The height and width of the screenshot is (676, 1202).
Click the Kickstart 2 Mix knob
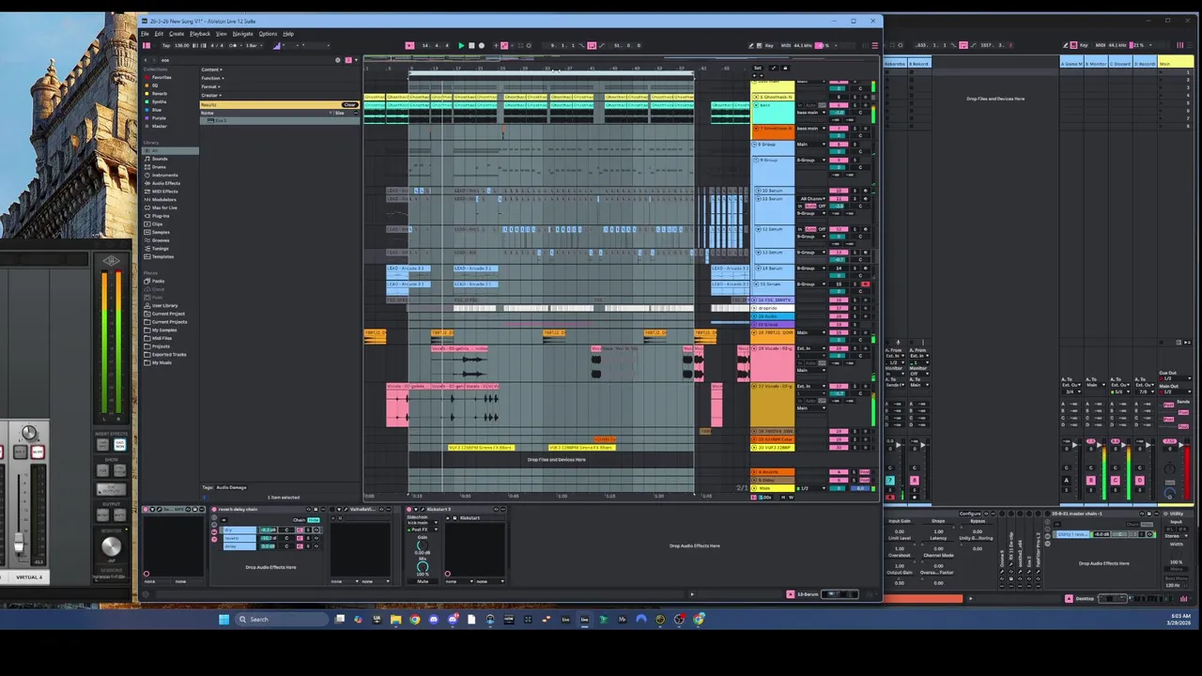(x=423, y=567)
